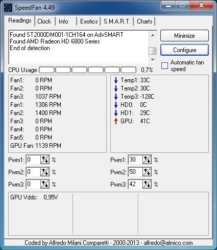
Task: Click the red up arrow next to GPU
Action: point(116,121)
